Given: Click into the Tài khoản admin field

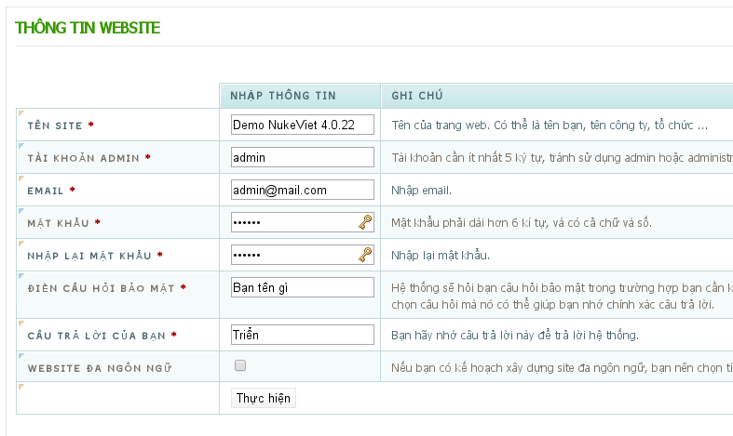Looking at the screenshot, I should click(302, 157).
